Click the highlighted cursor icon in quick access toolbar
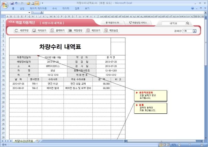208x147 pixels. coord(37,3)
